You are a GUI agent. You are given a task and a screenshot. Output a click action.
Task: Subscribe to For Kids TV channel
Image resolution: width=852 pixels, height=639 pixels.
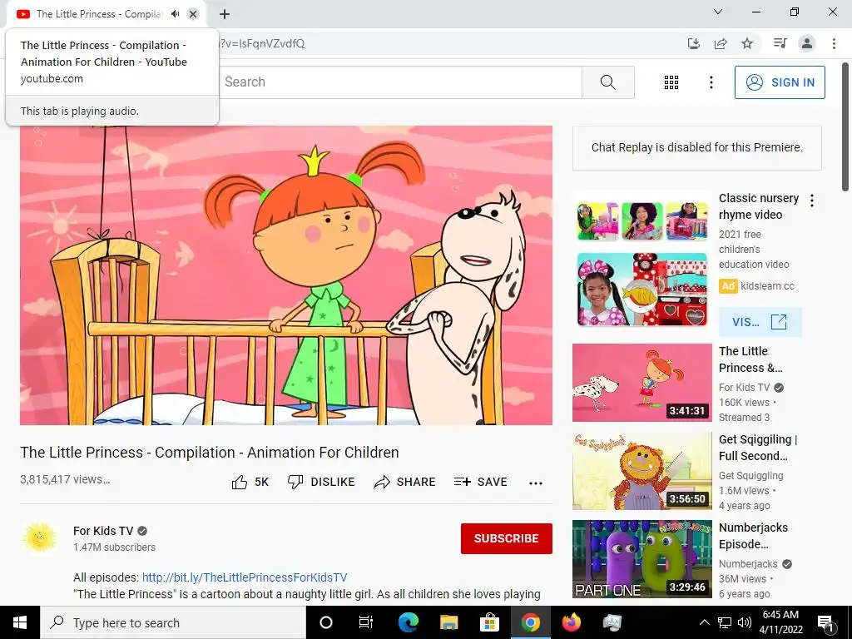[x=507, y=538]
